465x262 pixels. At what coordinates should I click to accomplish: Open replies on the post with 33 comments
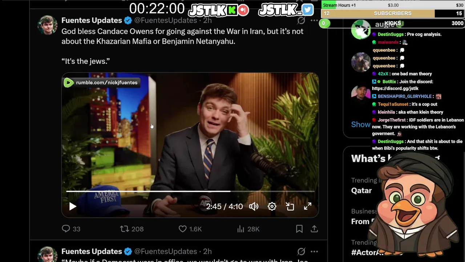pos(71,229)
